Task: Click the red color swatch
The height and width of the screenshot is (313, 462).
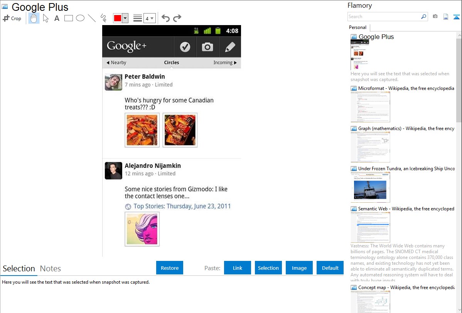Action: pyautogui.click(x=117, y=18)
